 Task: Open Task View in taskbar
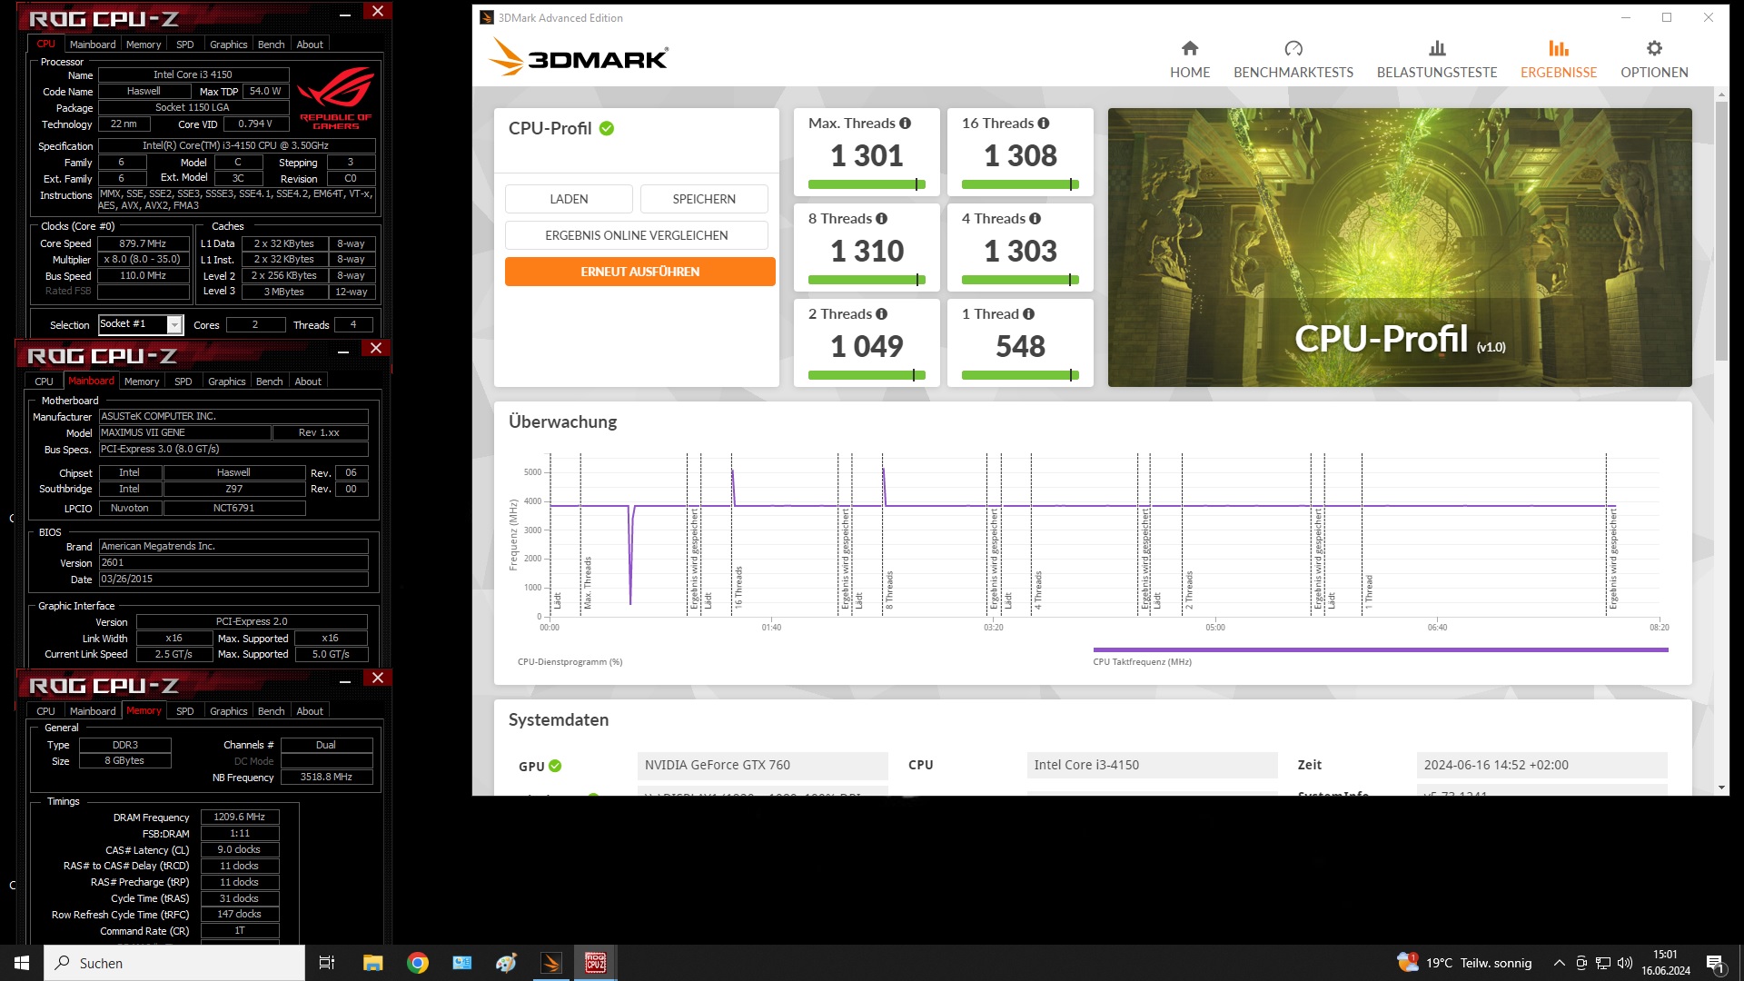click(327, 963)
